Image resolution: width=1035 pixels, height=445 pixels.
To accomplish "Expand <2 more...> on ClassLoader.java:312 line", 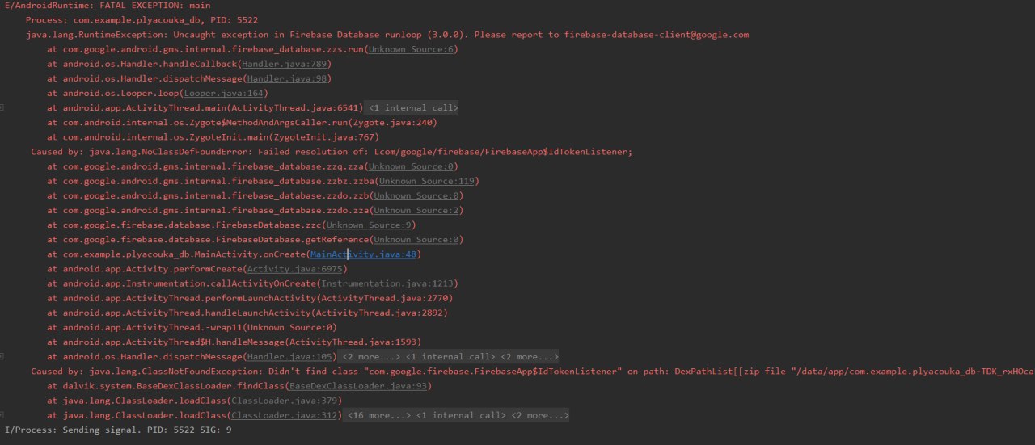I will (539, 415).
